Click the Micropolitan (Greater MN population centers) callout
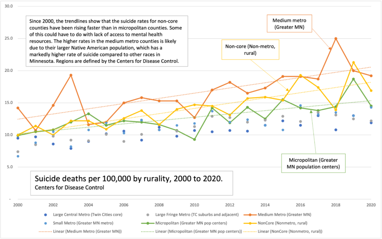Image resolution: width=382 pixels, height=239 pixels. (x=313, y=163)
